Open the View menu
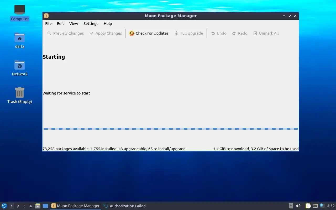Viewport: 336px width, 210px height. point(74,24)
